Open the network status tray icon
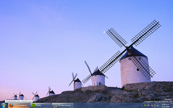This screenshot has width=173, height=108. click(155, 106)
